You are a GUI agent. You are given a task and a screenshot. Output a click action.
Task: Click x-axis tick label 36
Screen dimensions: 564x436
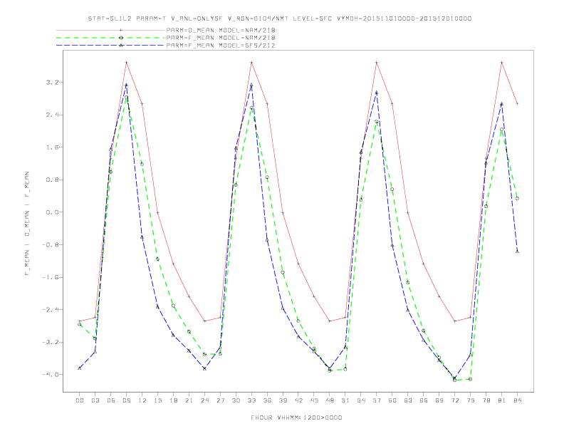(267, 400)
